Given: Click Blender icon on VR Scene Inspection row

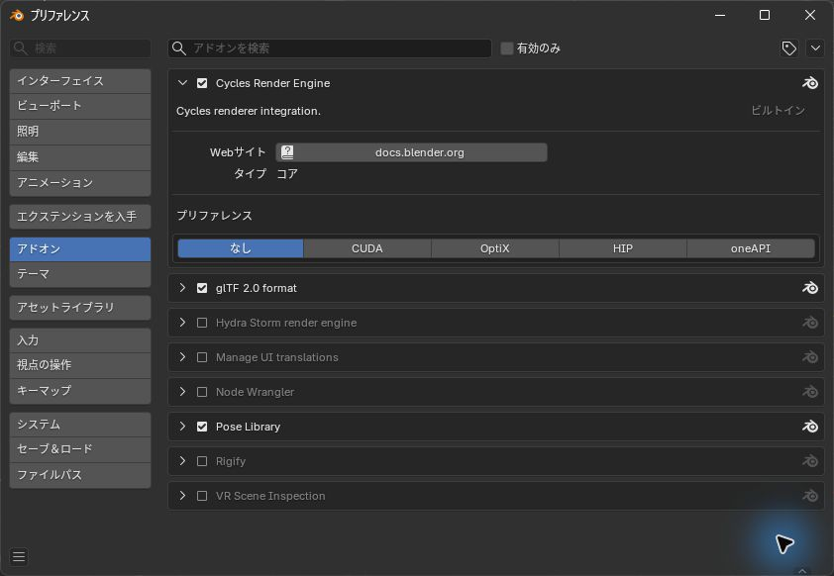Looking at the screenshot, I should (x=810, y=496).
